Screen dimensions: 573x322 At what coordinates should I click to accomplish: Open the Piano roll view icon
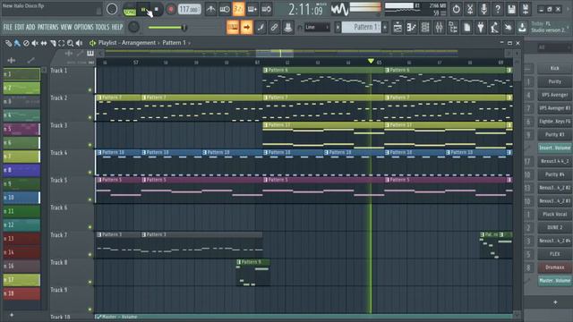click(412, 28)
